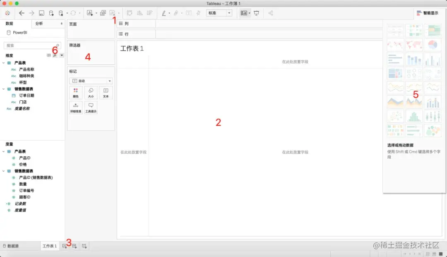Duplicate the sheet using toolbar icon
This screenshot has height=257, width=447.
(103, 13)
